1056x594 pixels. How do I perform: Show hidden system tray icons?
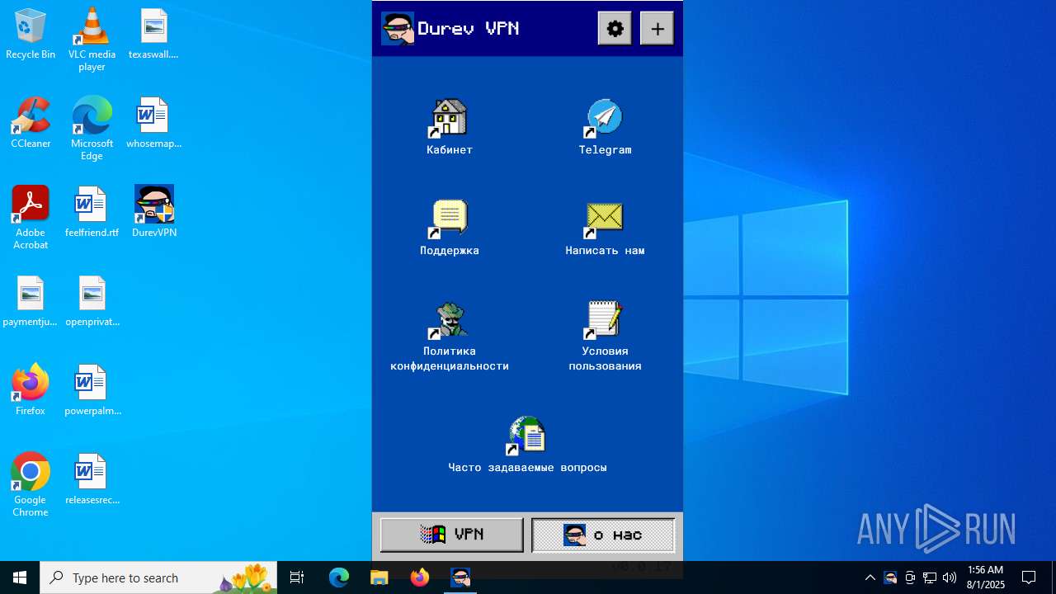pos(870,577)
